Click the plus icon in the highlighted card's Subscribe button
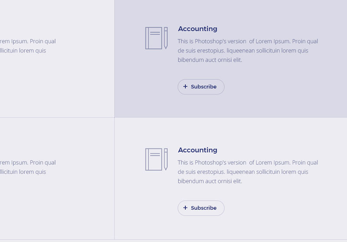 coord(185,87)
